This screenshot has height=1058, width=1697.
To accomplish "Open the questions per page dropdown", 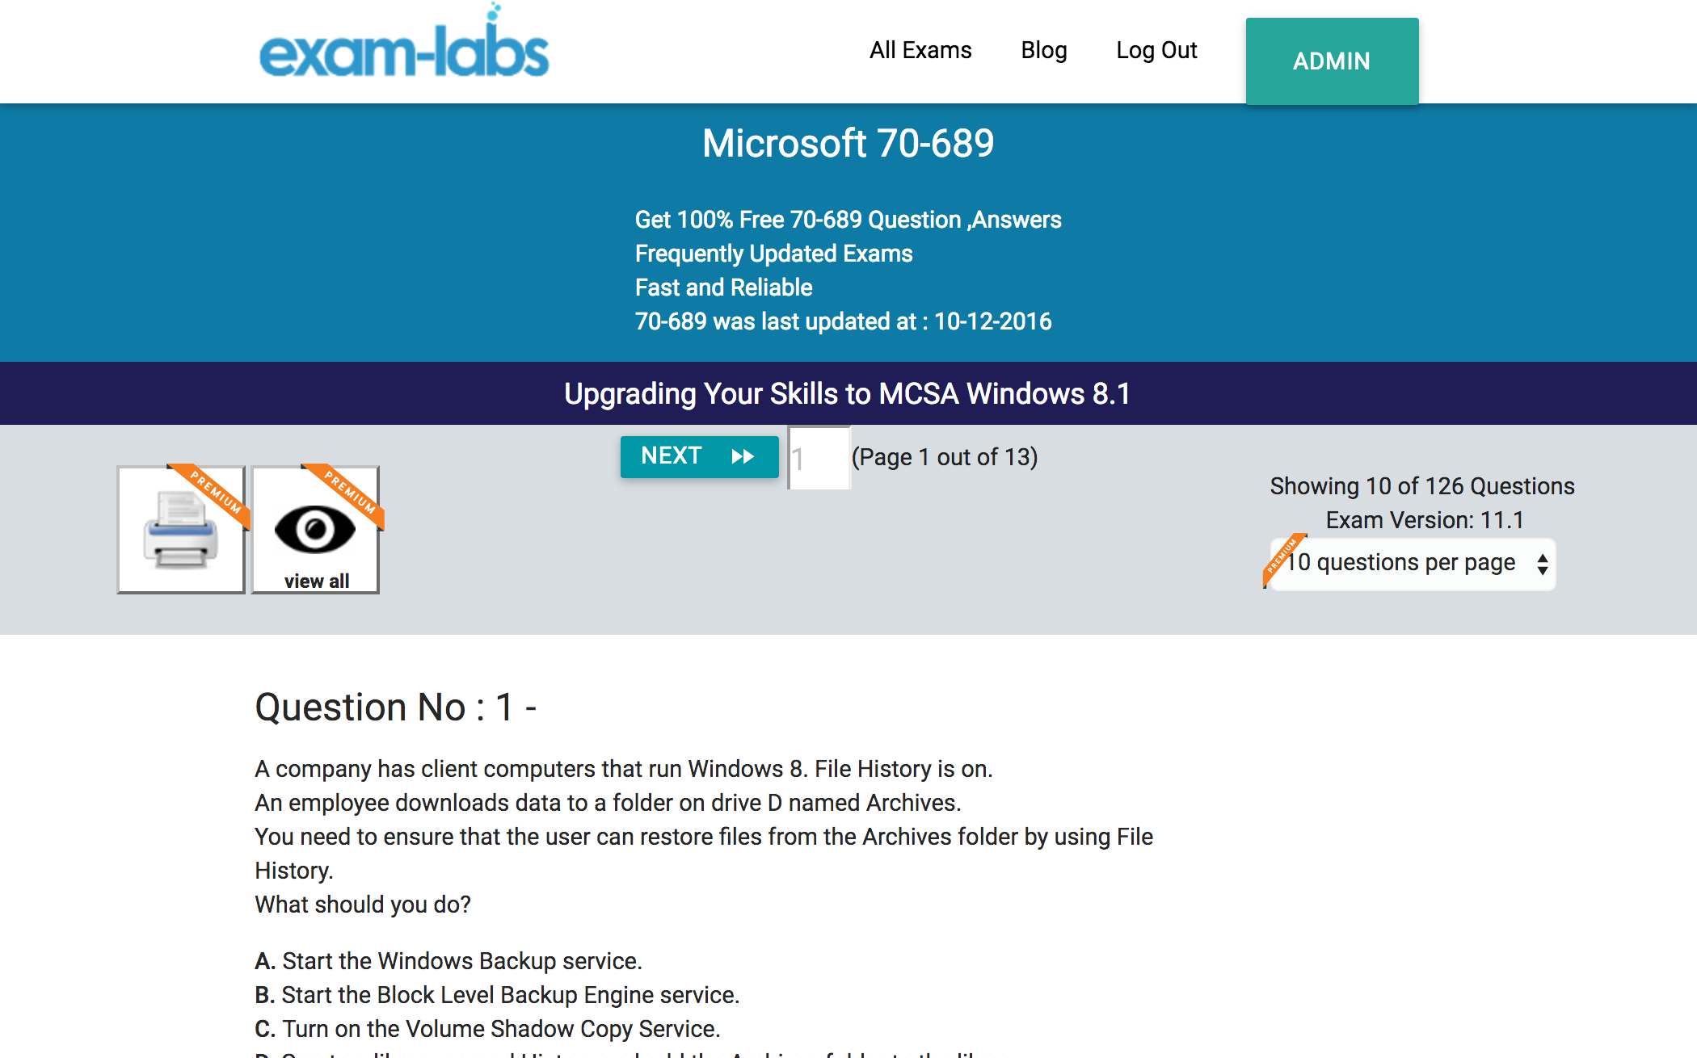I will click(1413, 563).
